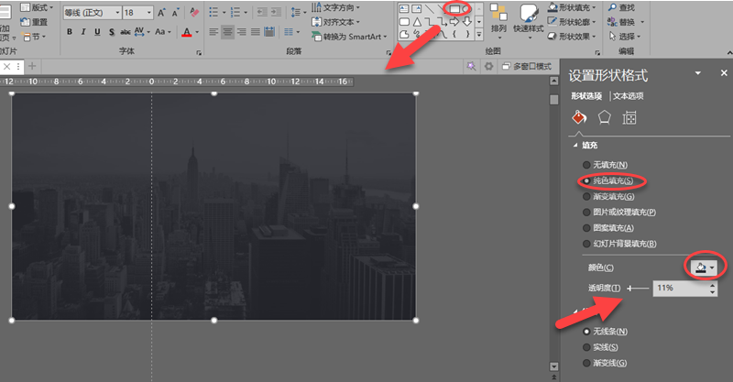The image size is (733, 382).
Task: Increase the font size
Action: point(161,13)
